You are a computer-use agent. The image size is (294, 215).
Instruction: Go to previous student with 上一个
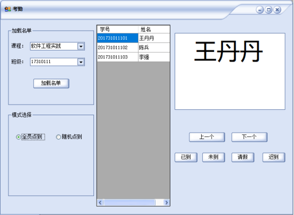tap(207, 137)
